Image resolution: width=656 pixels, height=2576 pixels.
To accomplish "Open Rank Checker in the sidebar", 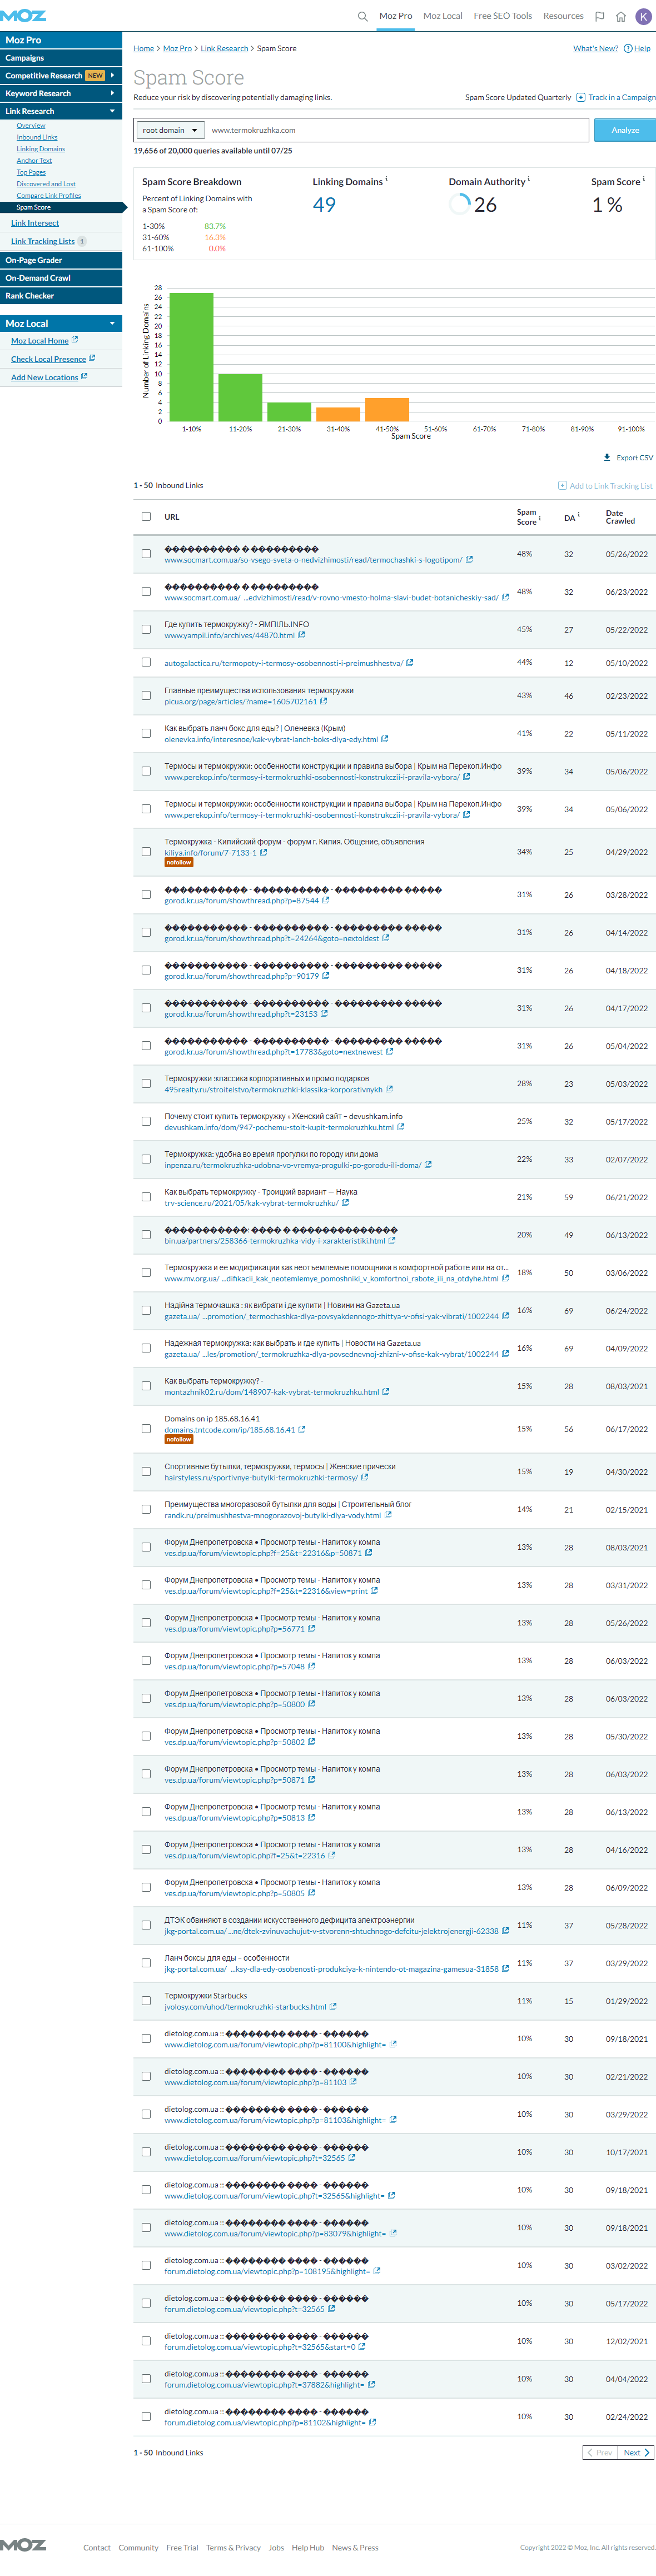I will point(61,296).
